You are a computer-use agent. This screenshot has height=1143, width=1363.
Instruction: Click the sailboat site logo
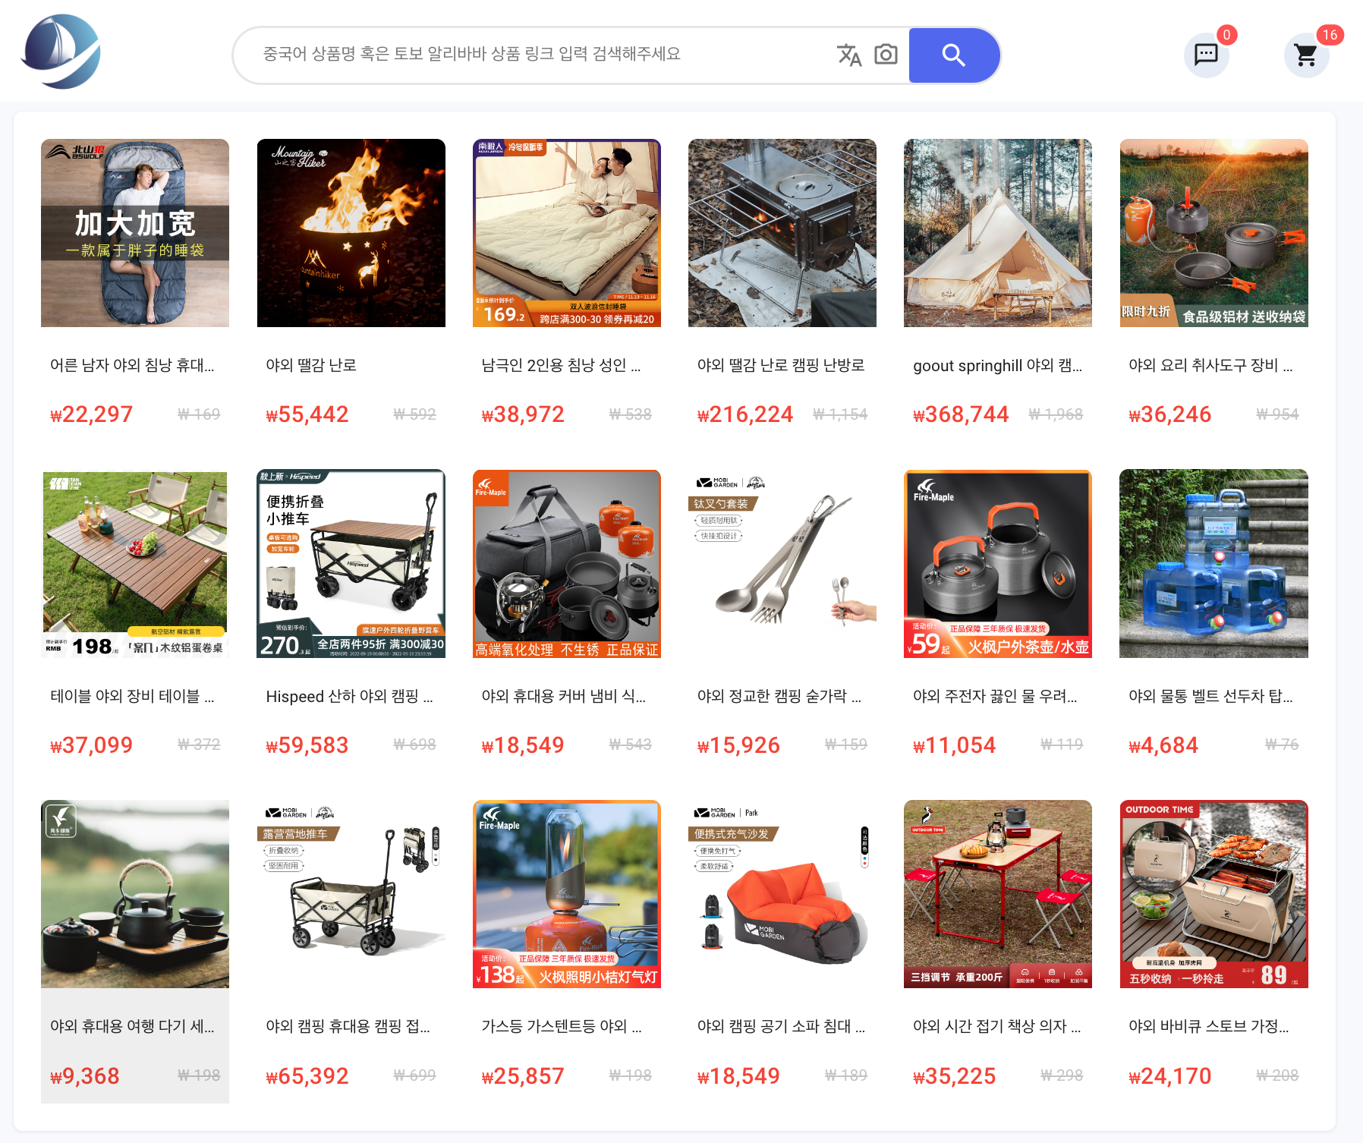[61, 52]
